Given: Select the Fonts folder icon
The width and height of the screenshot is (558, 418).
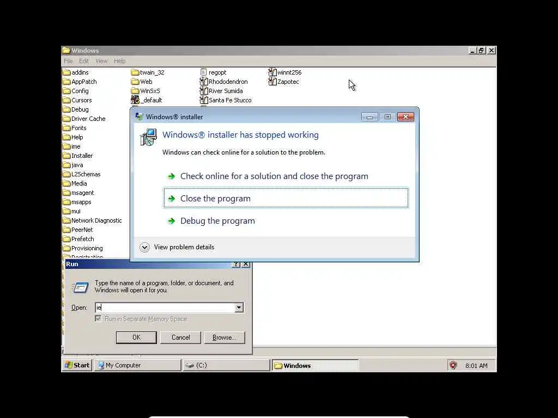Looking at the screenshot, I should click(66, 128).
